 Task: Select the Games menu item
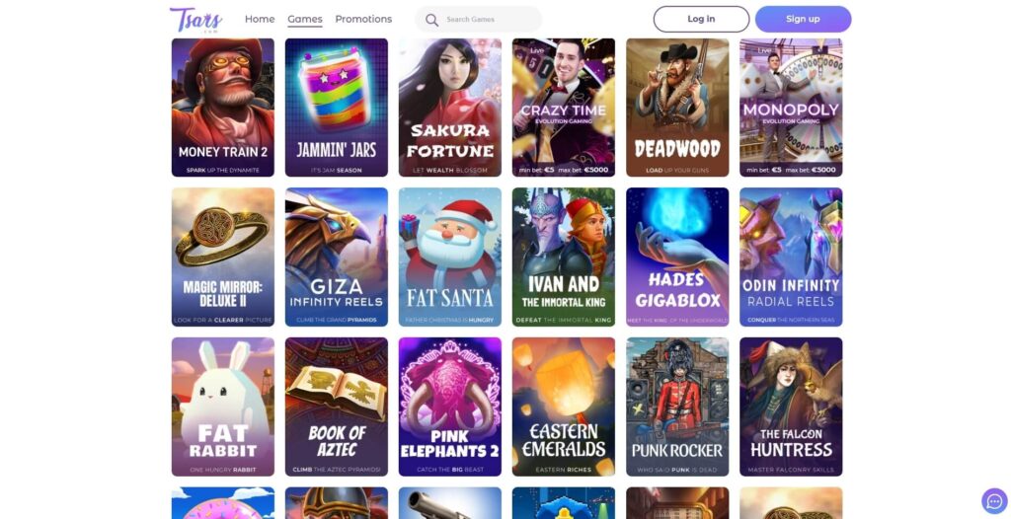click(x=305, y=20)
